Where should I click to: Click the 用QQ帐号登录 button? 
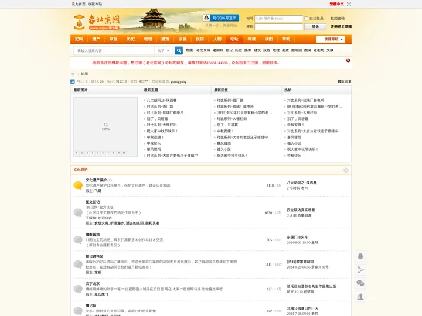coord(221,18)
